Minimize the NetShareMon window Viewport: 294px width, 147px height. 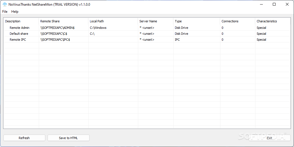(x=261, y=4)
